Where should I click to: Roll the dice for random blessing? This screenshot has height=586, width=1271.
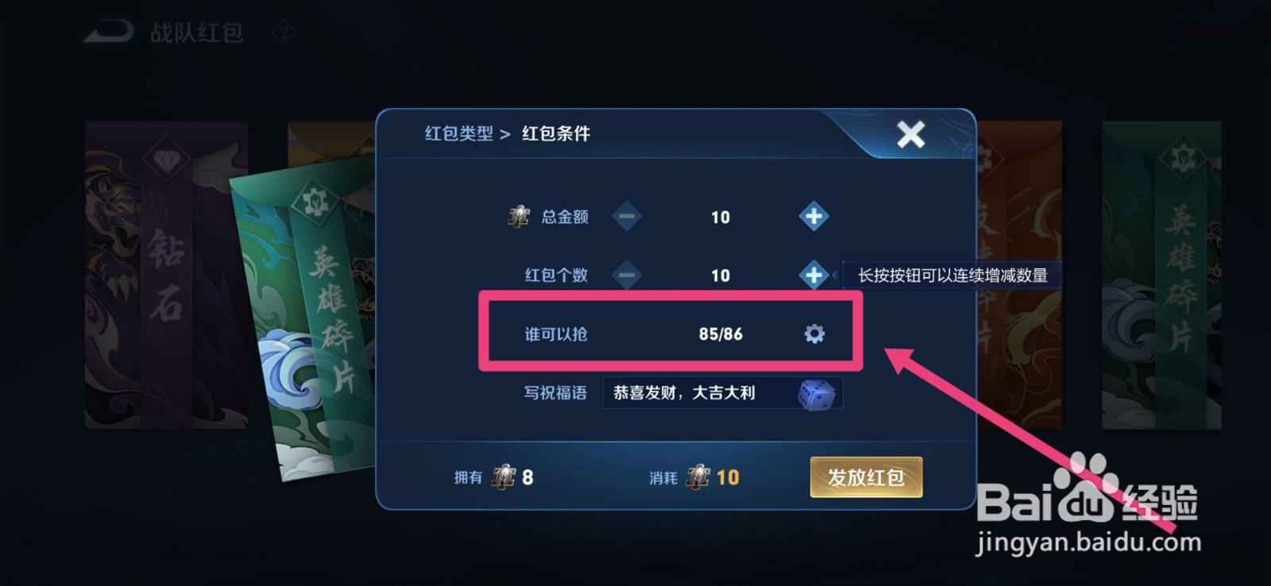tap(817, 394)
